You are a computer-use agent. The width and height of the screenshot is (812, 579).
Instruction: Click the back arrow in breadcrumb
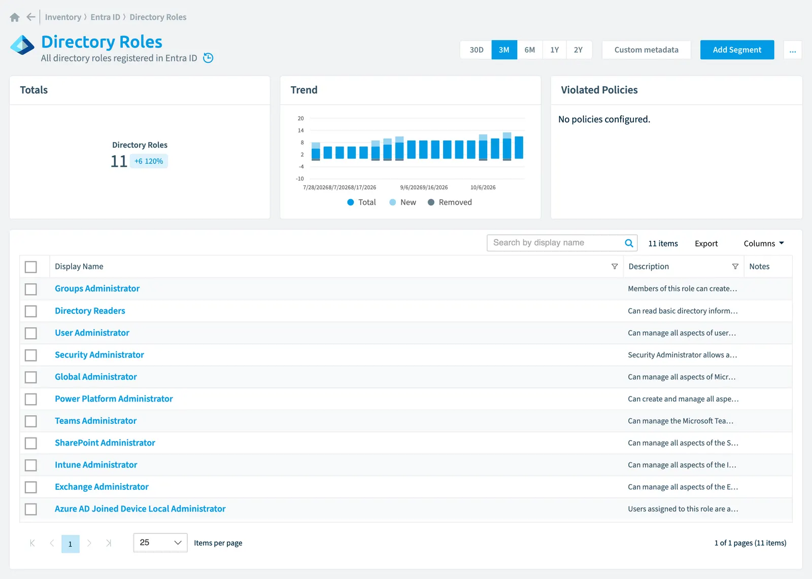click(31, 17)
